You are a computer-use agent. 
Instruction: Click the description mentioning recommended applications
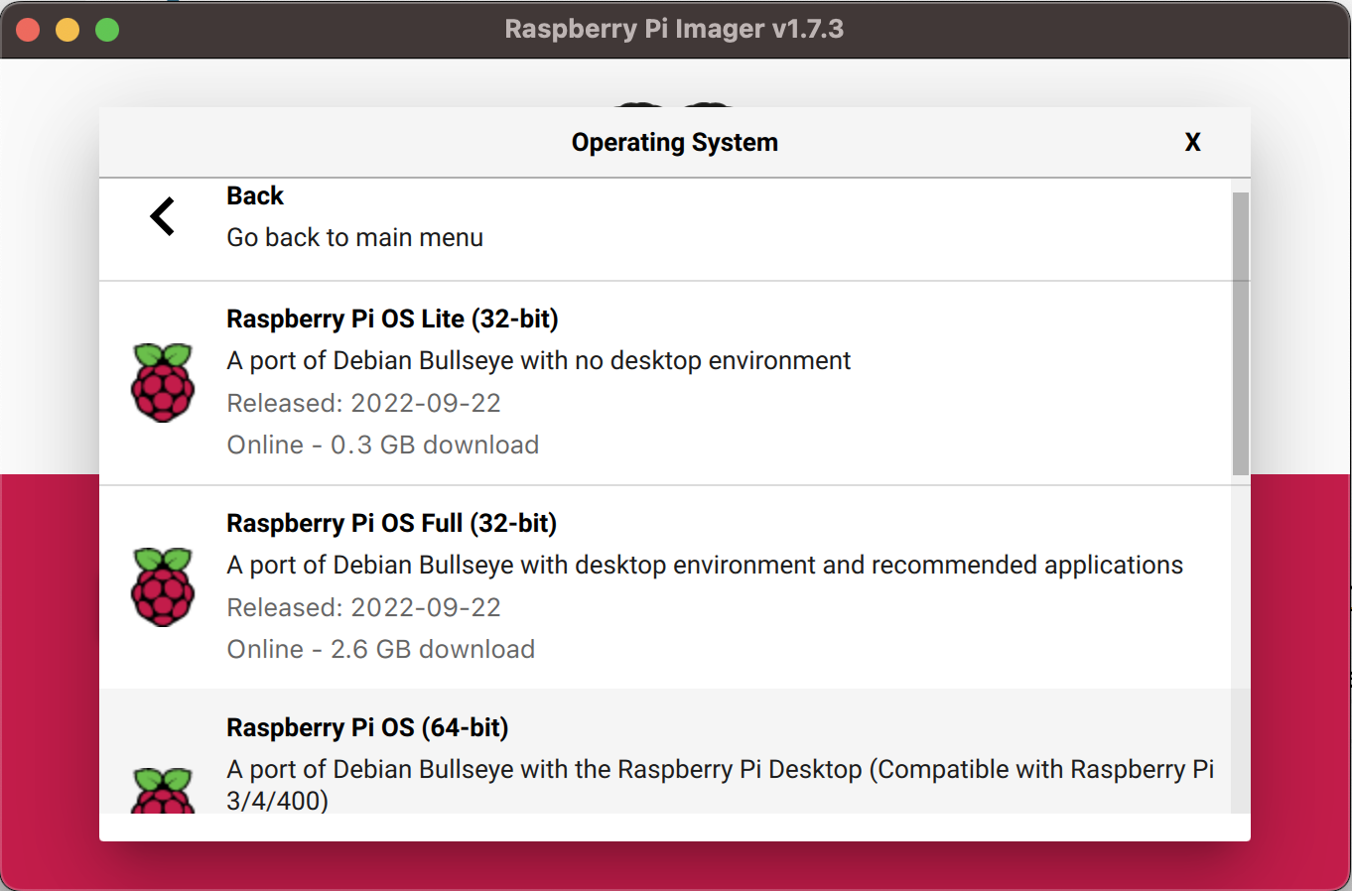pos(705,565)
